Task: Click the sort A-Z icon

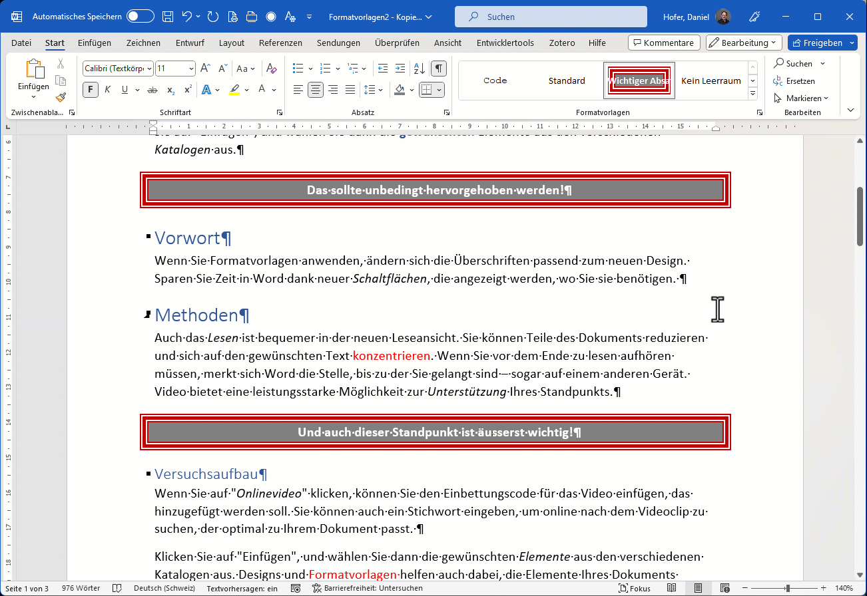Action: pyautogui.click(x=419, y=68)
